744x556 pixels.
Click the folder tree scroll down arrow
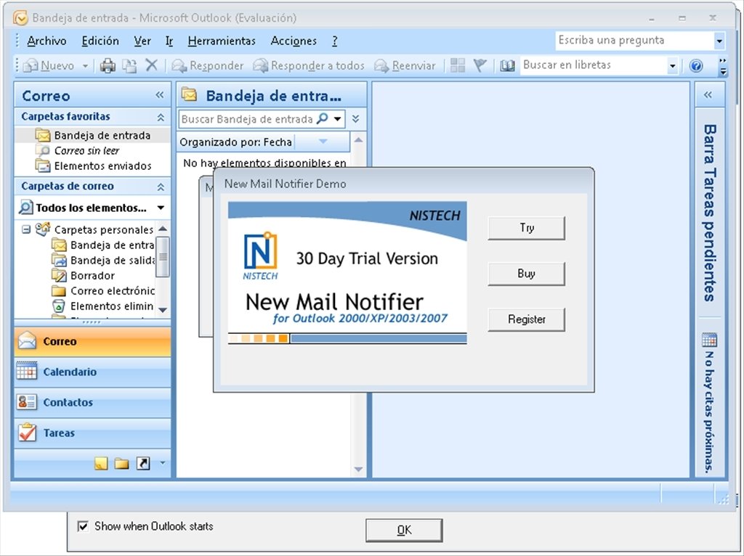163,310
